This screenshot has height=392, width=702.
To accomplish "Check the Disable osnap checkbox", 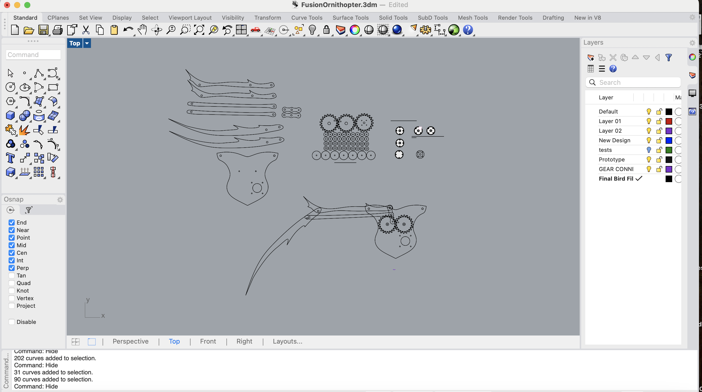I will click(11, 322).
